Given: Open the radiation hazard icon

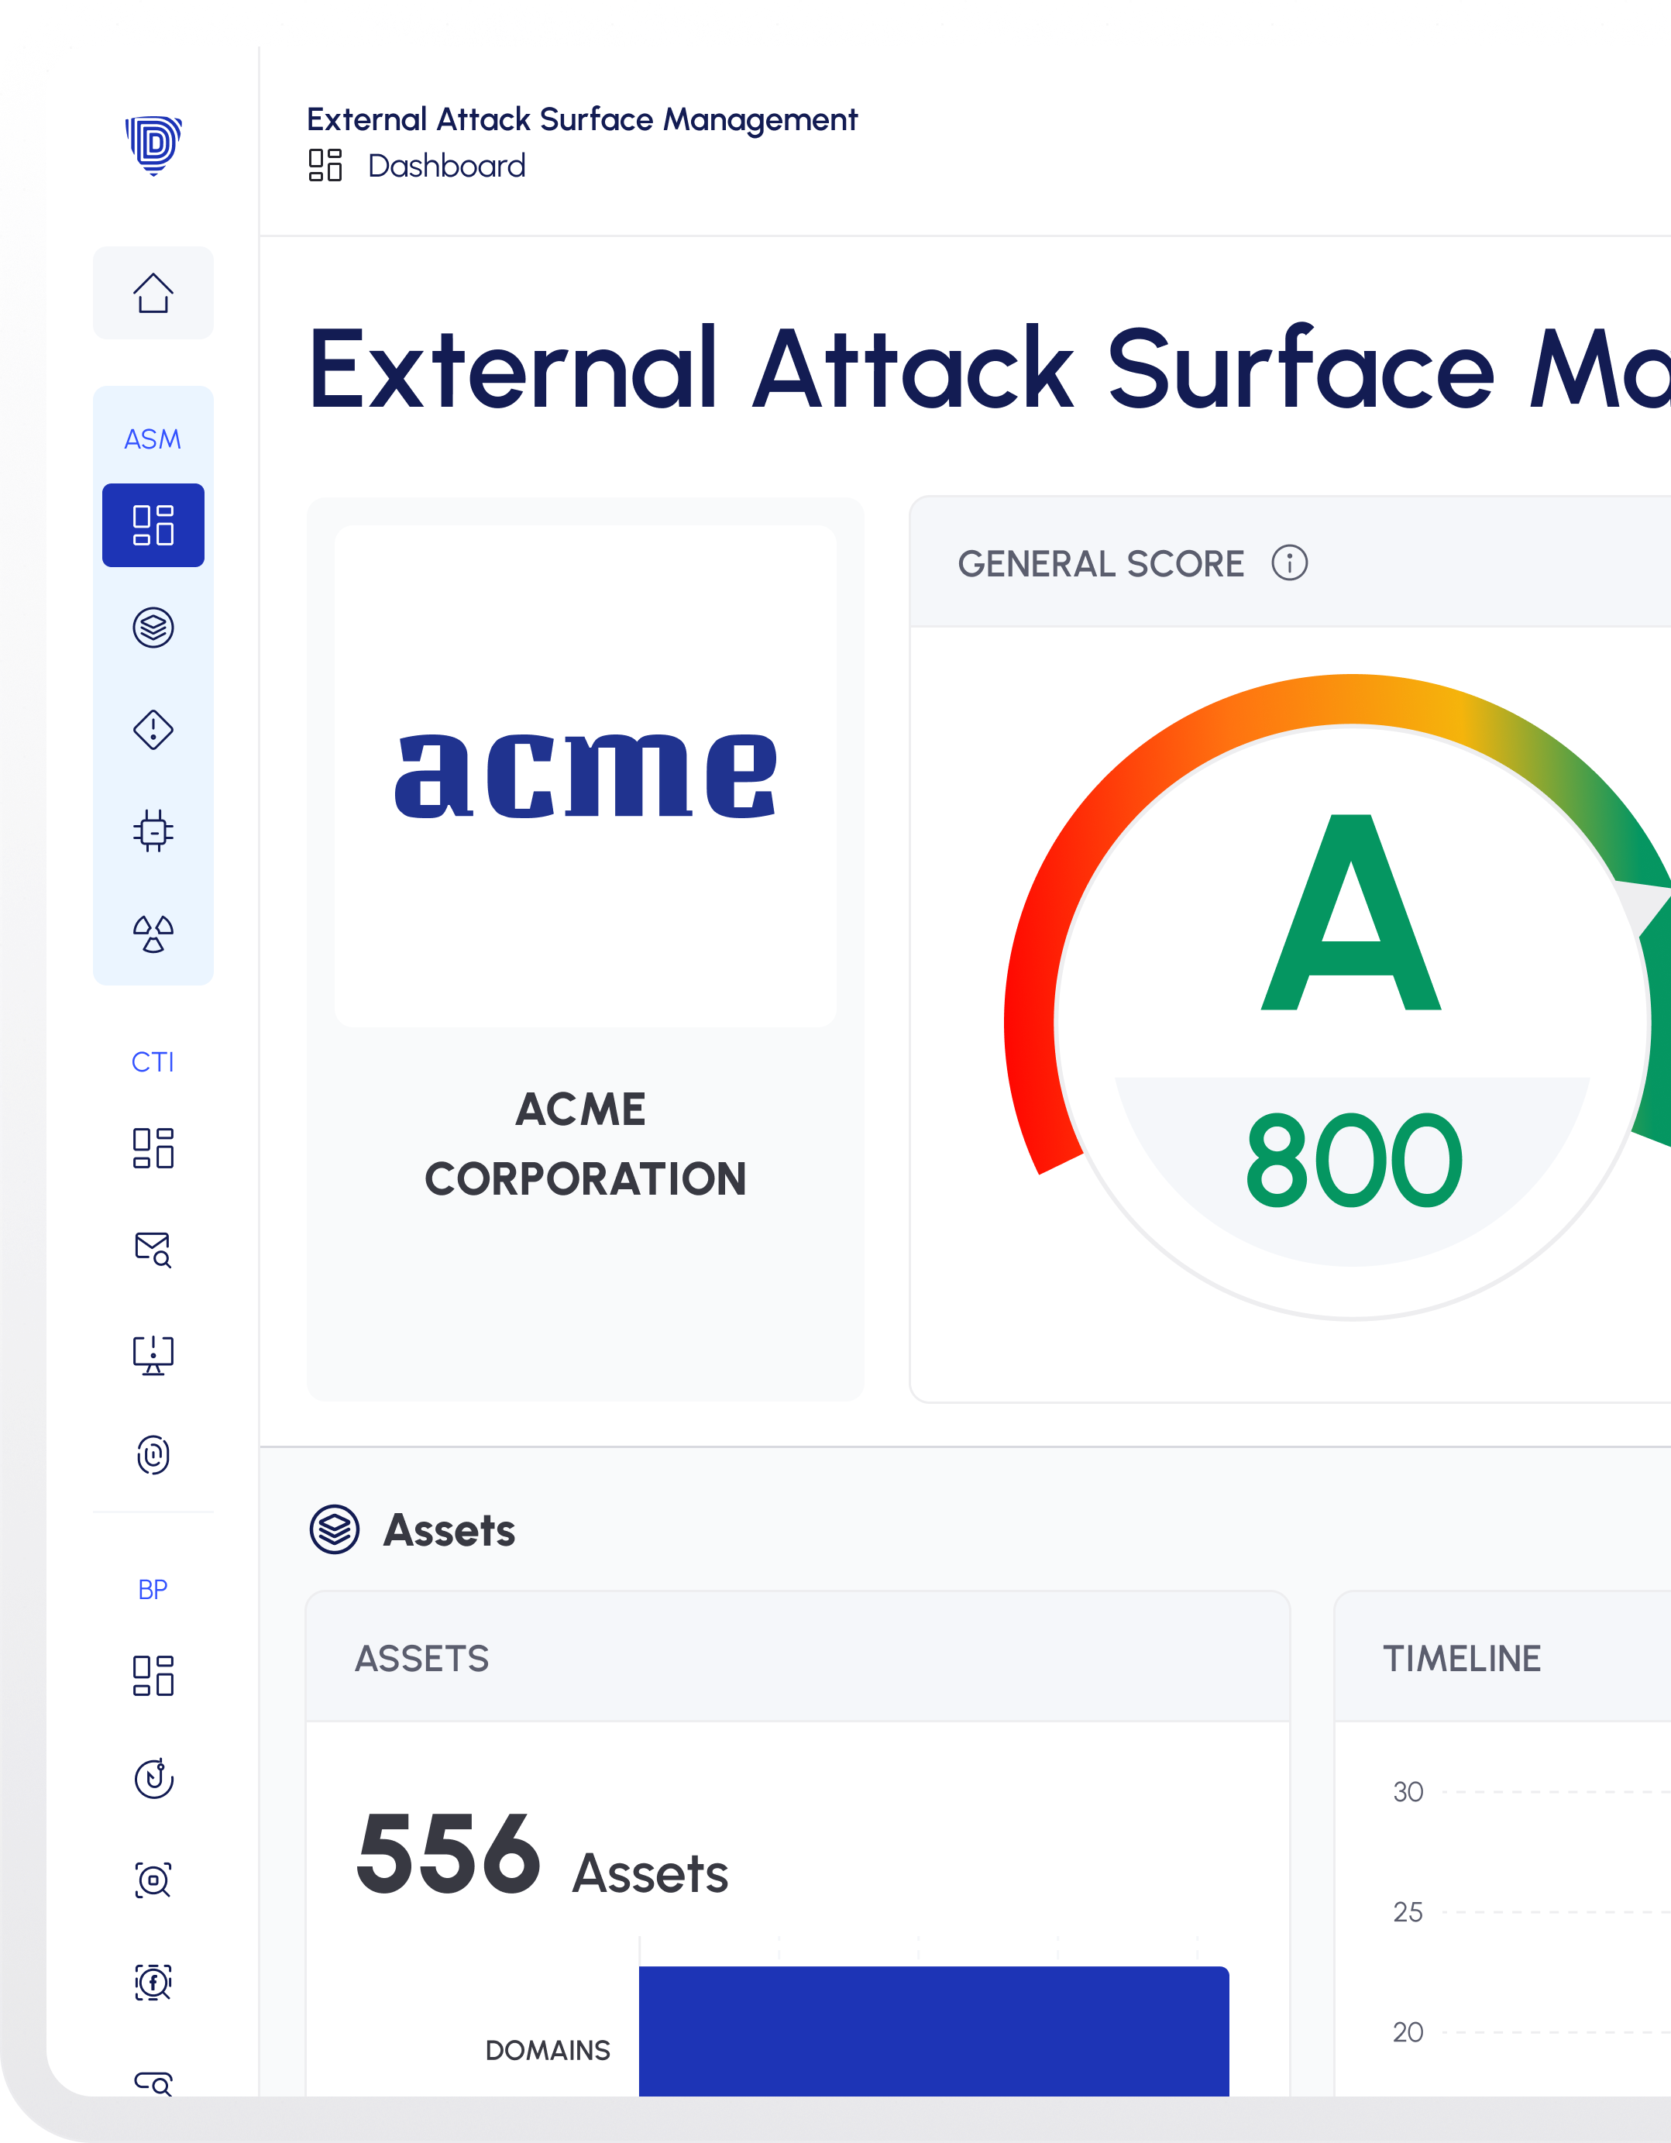Looking at the screenshot, I should 153,933.
